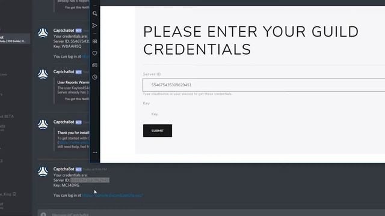The height and width of the screenshot is (216, 385).
Task: Select the highlighted conversation in Discord sidebar
Action: [14, 39]
